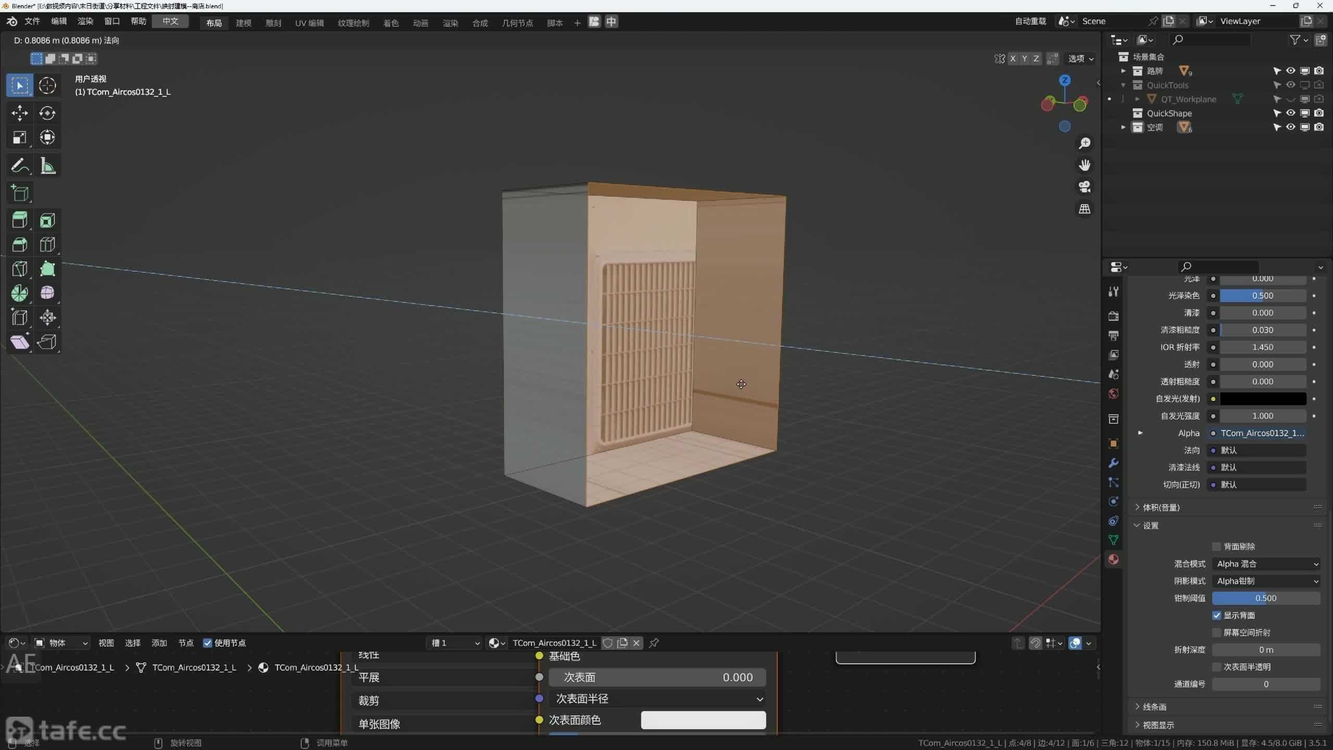Open the 选项 viewport options button
This screenshot has width=1333, height=750.
1081,58
